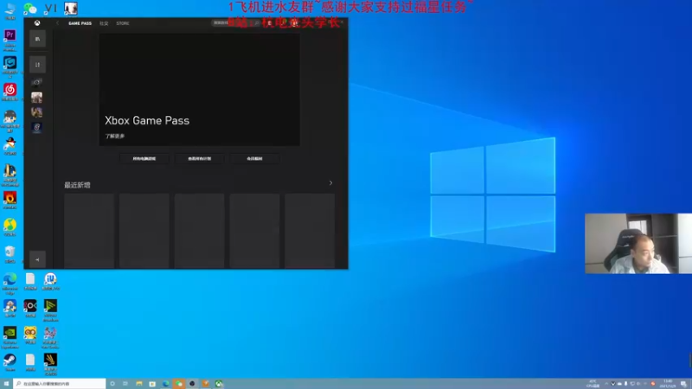This screenshot has width=692, height=389.
Task: Click the first button below the hero banner
Action: coord(144,158)
